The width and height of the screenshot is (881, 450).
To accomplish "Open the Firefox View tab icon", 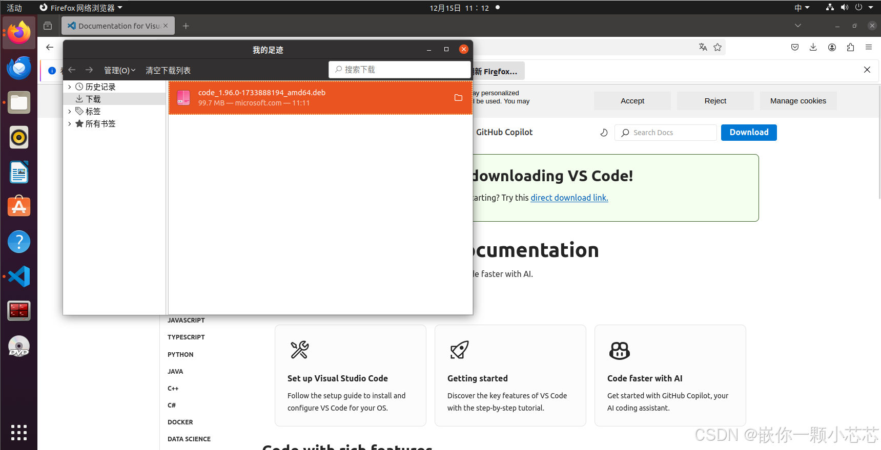I will click(x=48, y=26).
